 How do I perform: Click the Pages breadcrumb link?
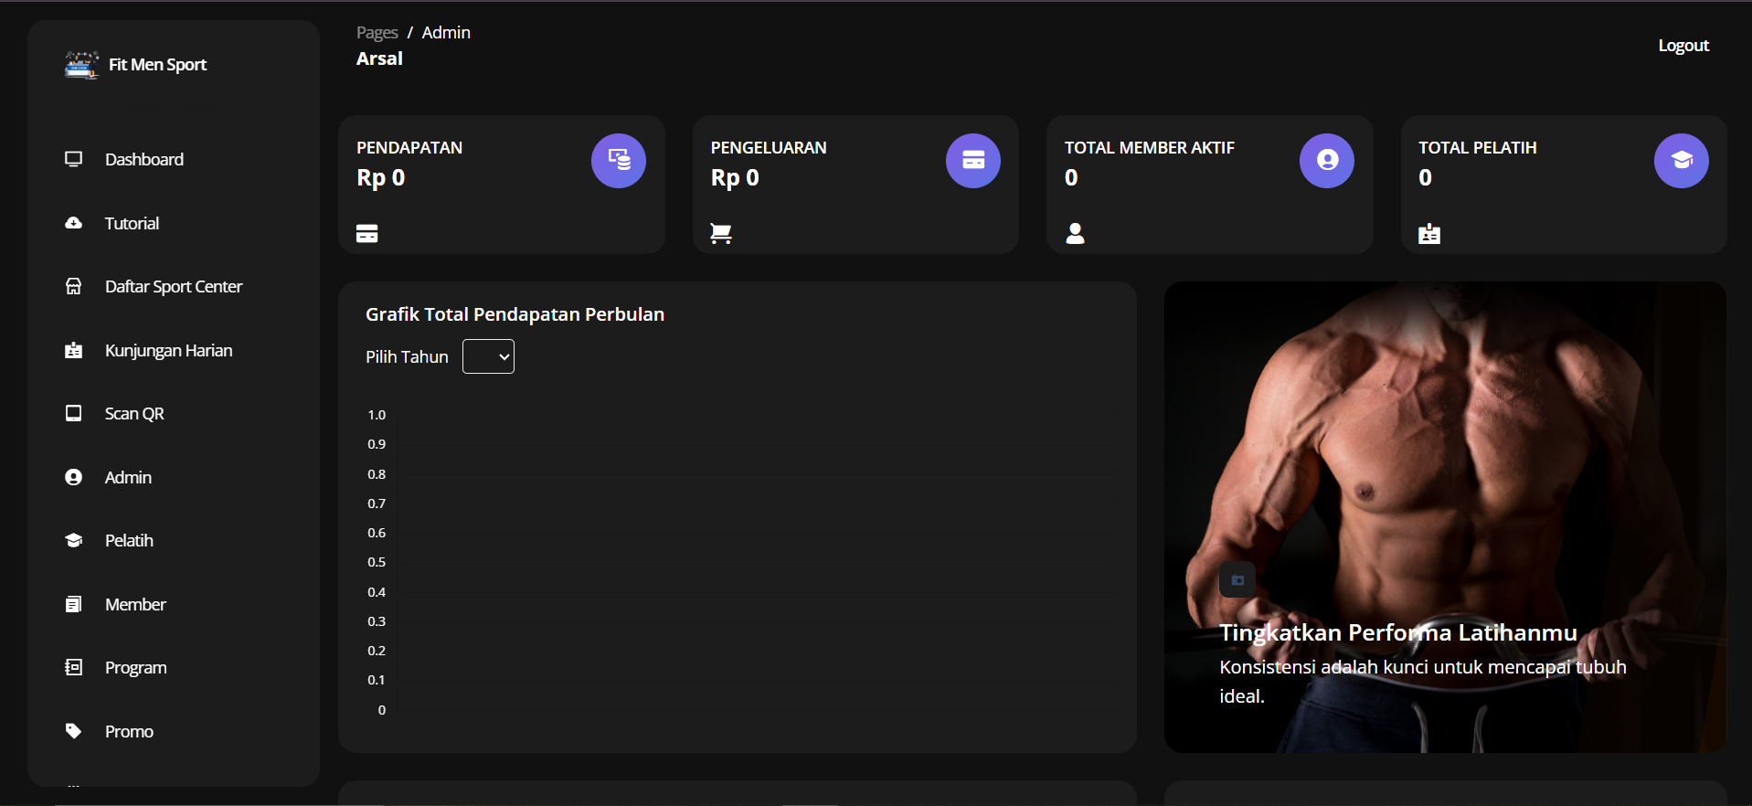377,33
